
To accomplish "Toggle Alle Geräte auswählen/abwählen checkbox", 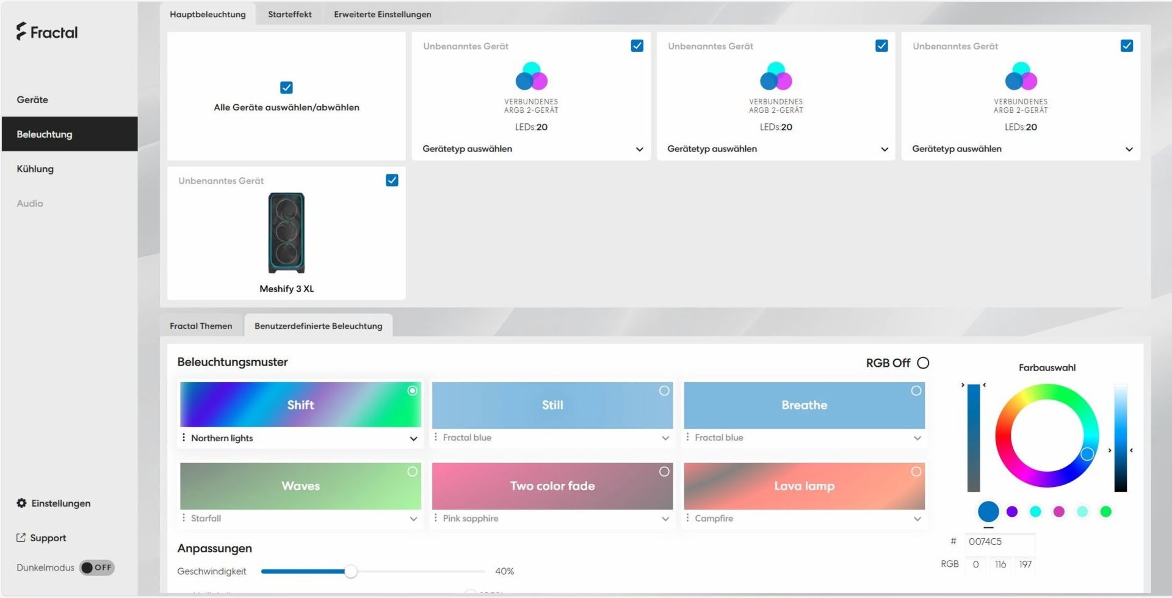I will point(286,87).
